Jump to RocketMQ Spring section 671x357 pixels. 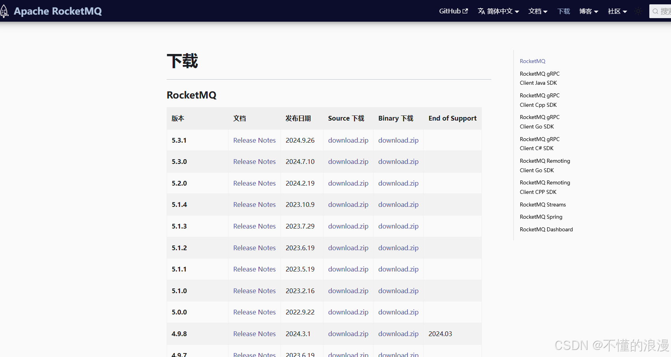[541, 217]
